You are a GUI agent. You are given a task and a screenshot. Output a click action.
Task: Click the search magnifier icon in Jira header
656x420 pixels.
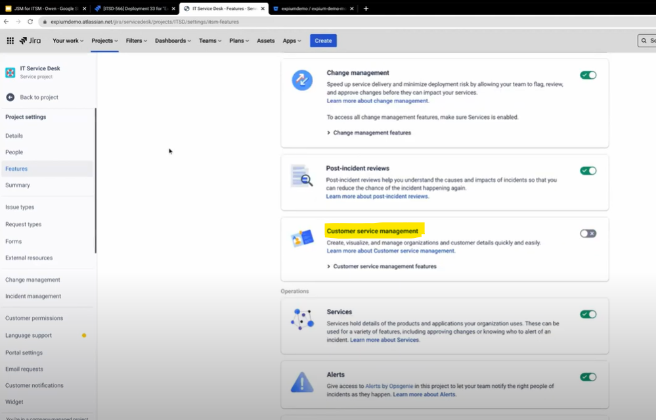tap(644, 41)
